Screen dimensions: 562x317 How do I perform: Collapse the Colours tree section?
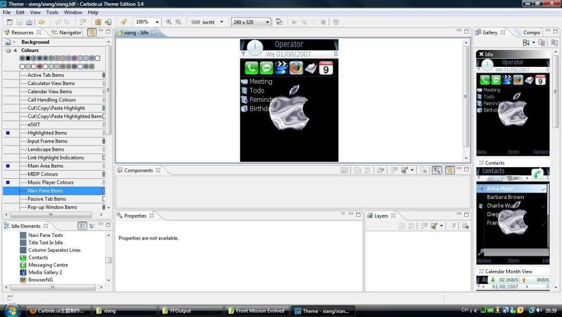15,50
